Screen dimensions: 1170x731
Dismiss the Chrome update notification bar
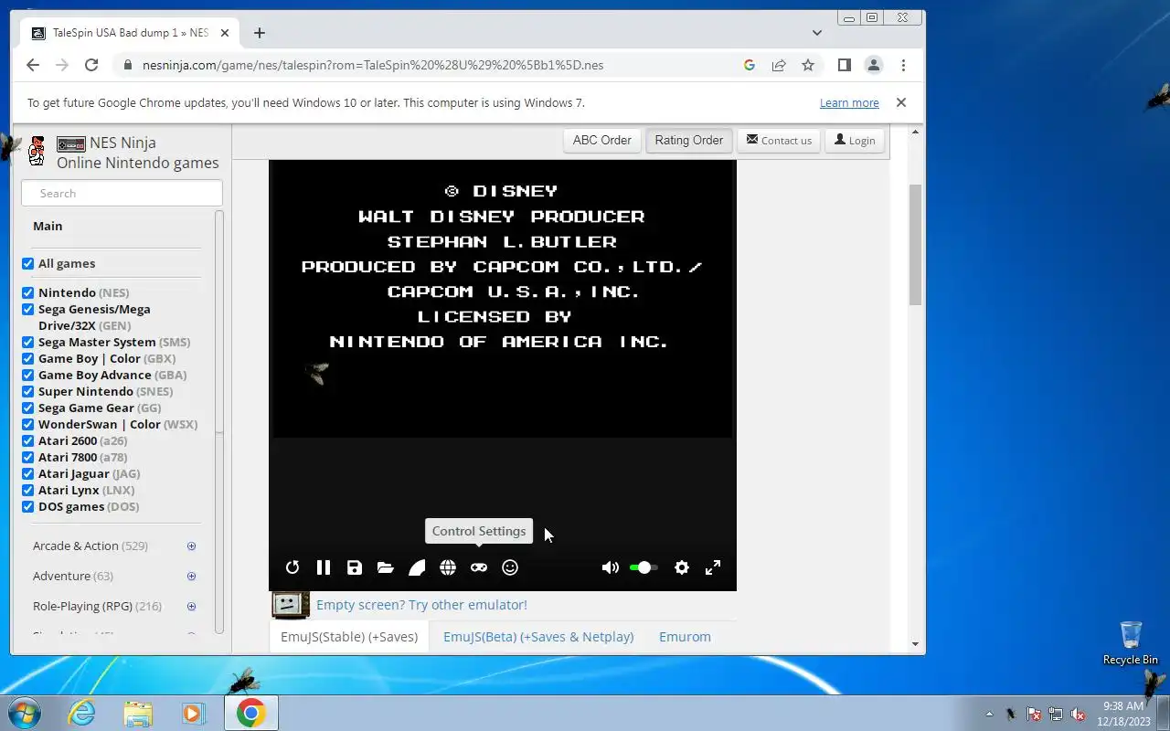click(901, 102)
